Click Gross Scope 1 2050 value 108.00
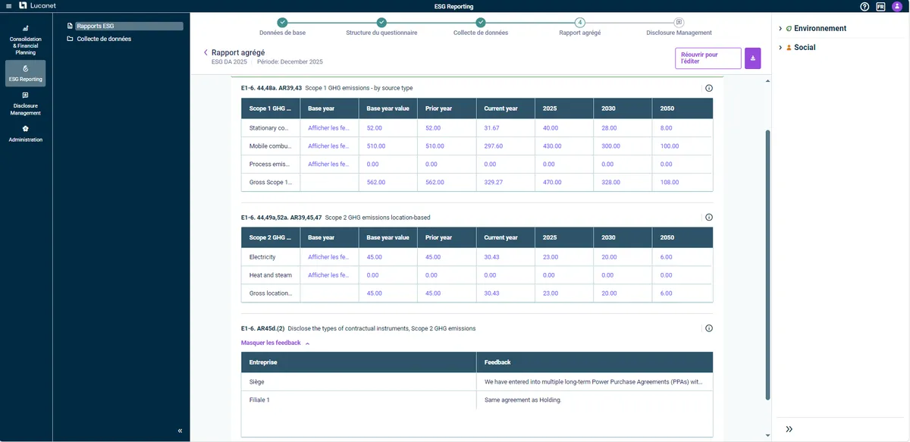Screen dimensions: 910x442 pyautogui.click(x=670, y=183)
